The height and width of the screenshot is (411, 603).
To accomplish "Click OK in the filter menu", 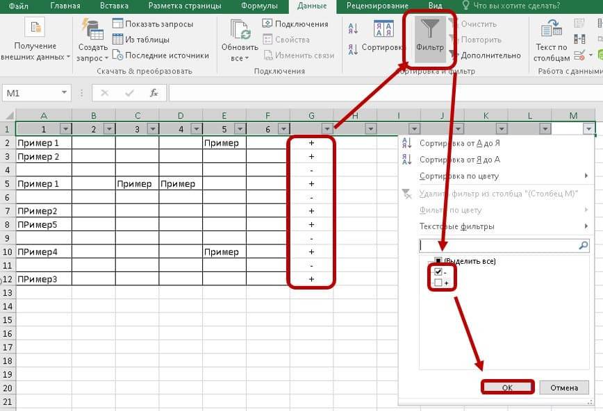I will click(507, 387).
